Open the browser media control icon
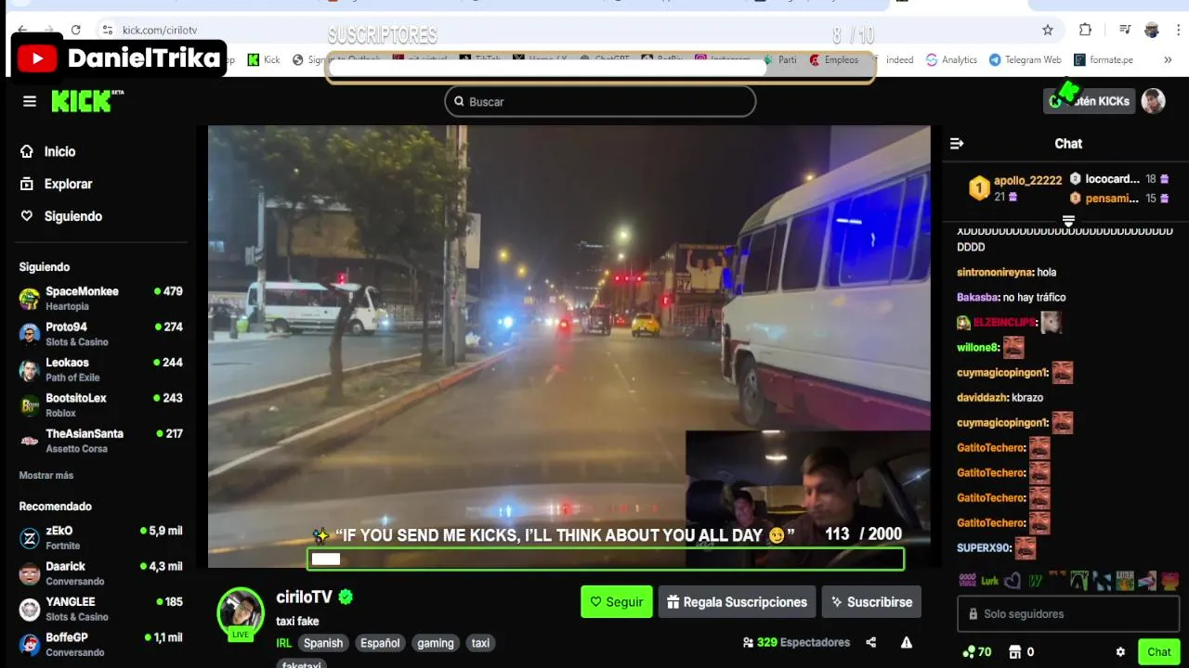The image size is (1189, 668). pos(1125,30)
